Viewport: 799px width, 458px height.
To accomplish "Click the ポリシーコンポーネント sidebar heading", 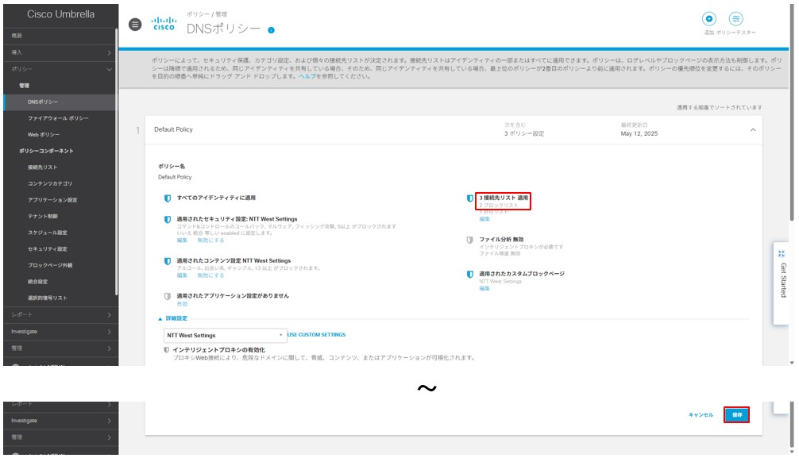I will coord(46,151).
